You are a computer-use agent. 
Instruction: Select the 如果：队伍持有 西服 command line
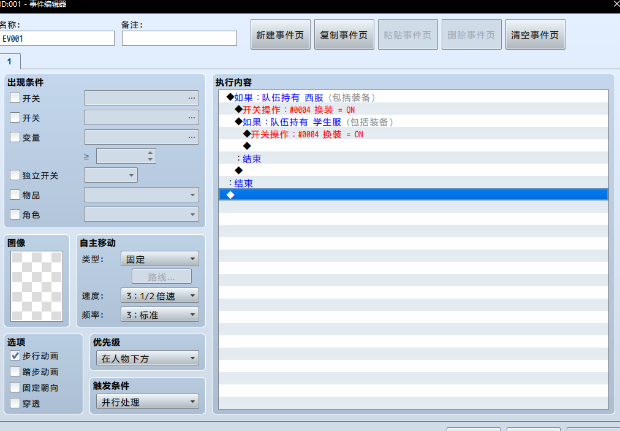coord(413,97)
